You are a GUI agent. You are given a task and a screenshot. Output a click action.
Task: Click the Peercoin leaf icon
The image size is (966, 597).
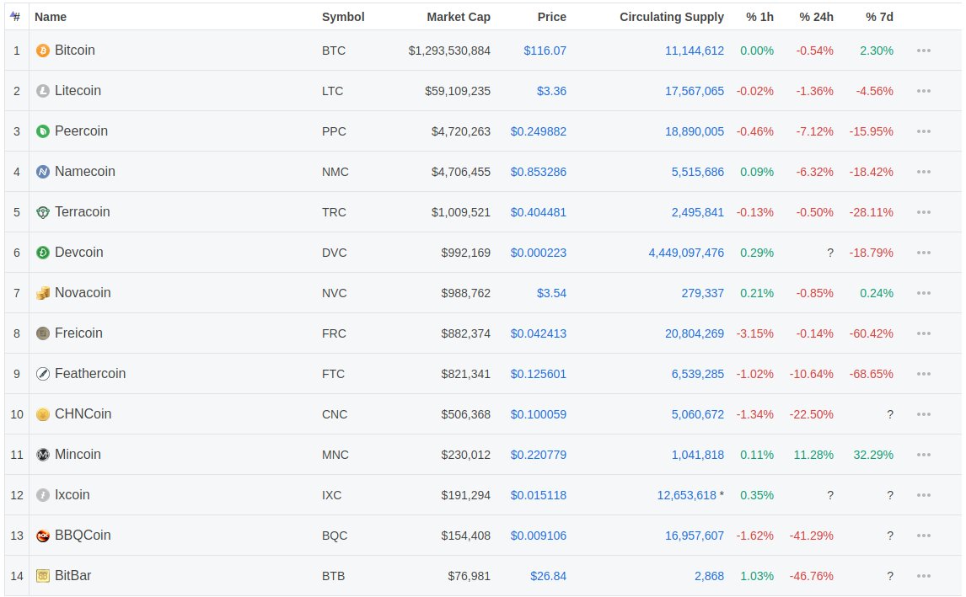[x=42, y=131]
